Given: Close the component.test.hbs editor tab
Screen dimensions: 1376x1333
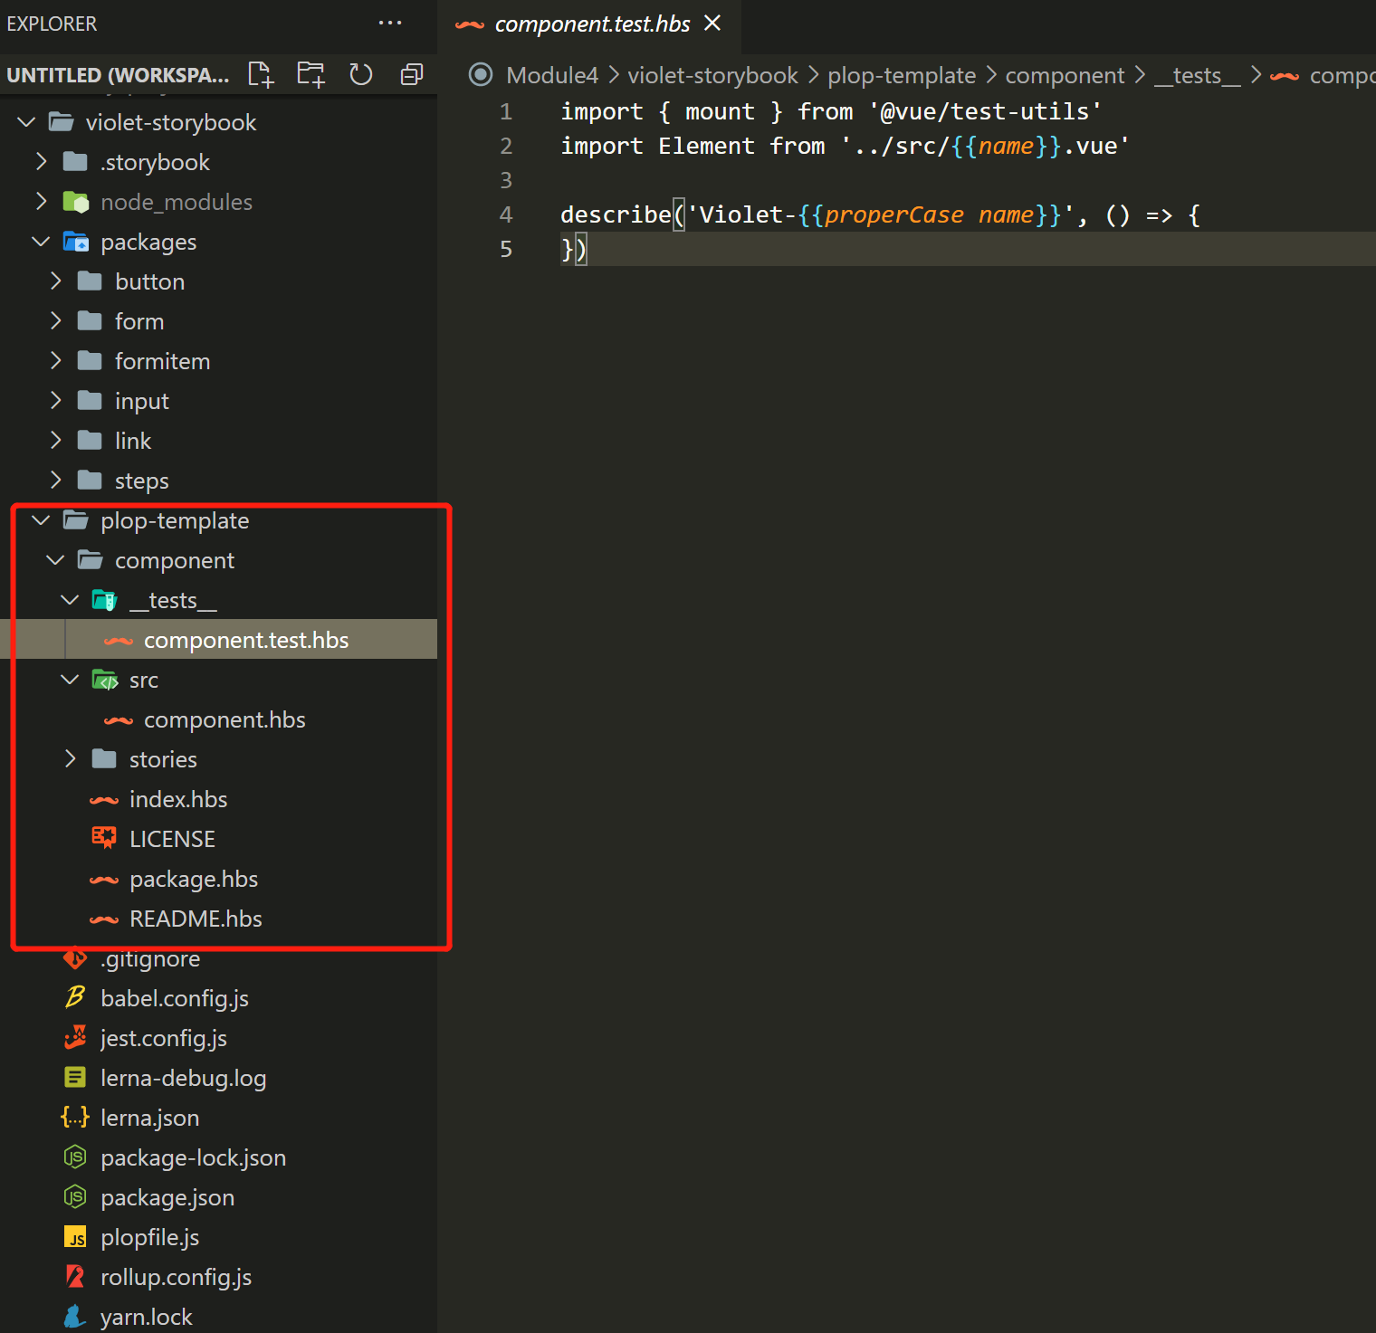Looking at the screenshot, I should [712, 24].
